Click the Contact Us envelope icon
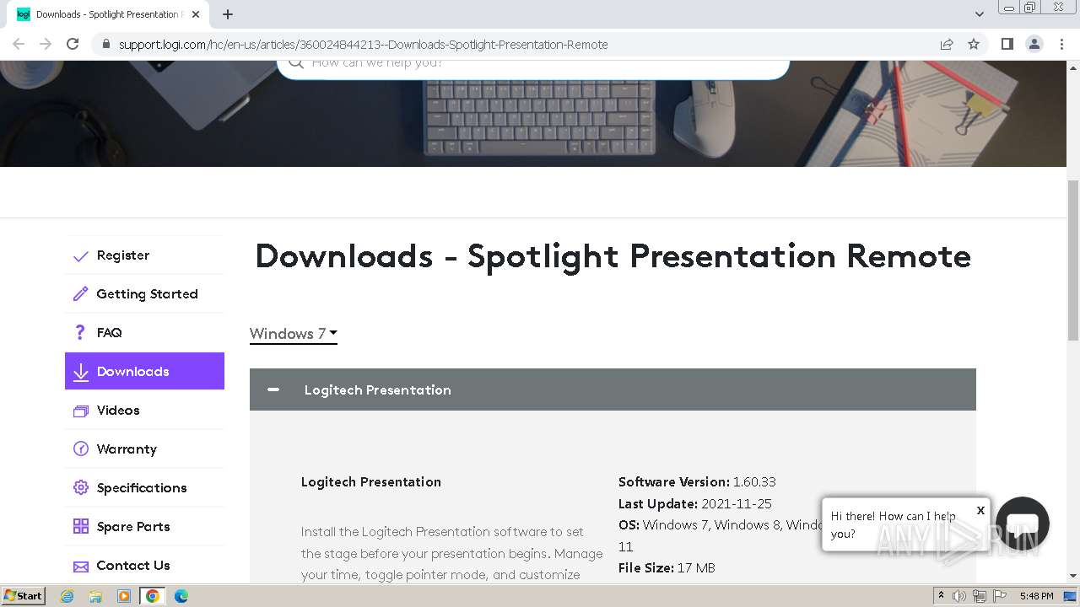 tap(81, 566)
